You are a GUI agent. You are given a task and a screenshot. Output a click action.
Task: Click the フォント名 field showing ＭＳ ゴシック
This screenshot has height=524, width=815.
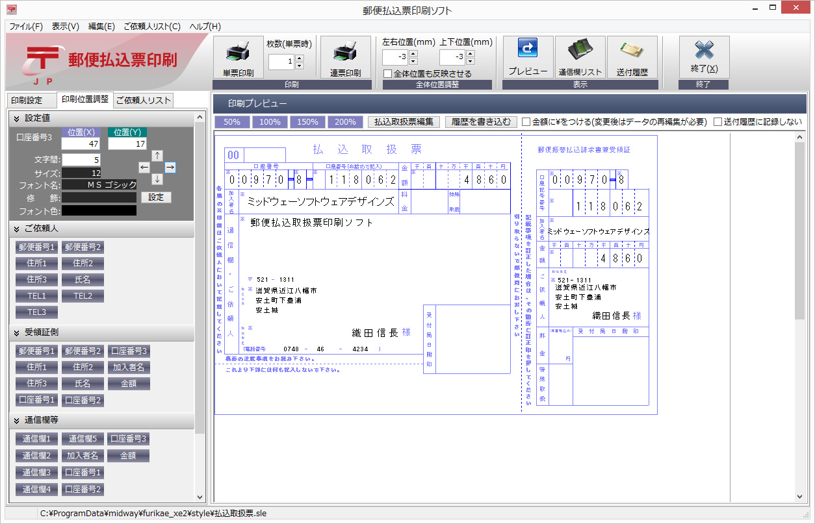(x=99, y=185)
